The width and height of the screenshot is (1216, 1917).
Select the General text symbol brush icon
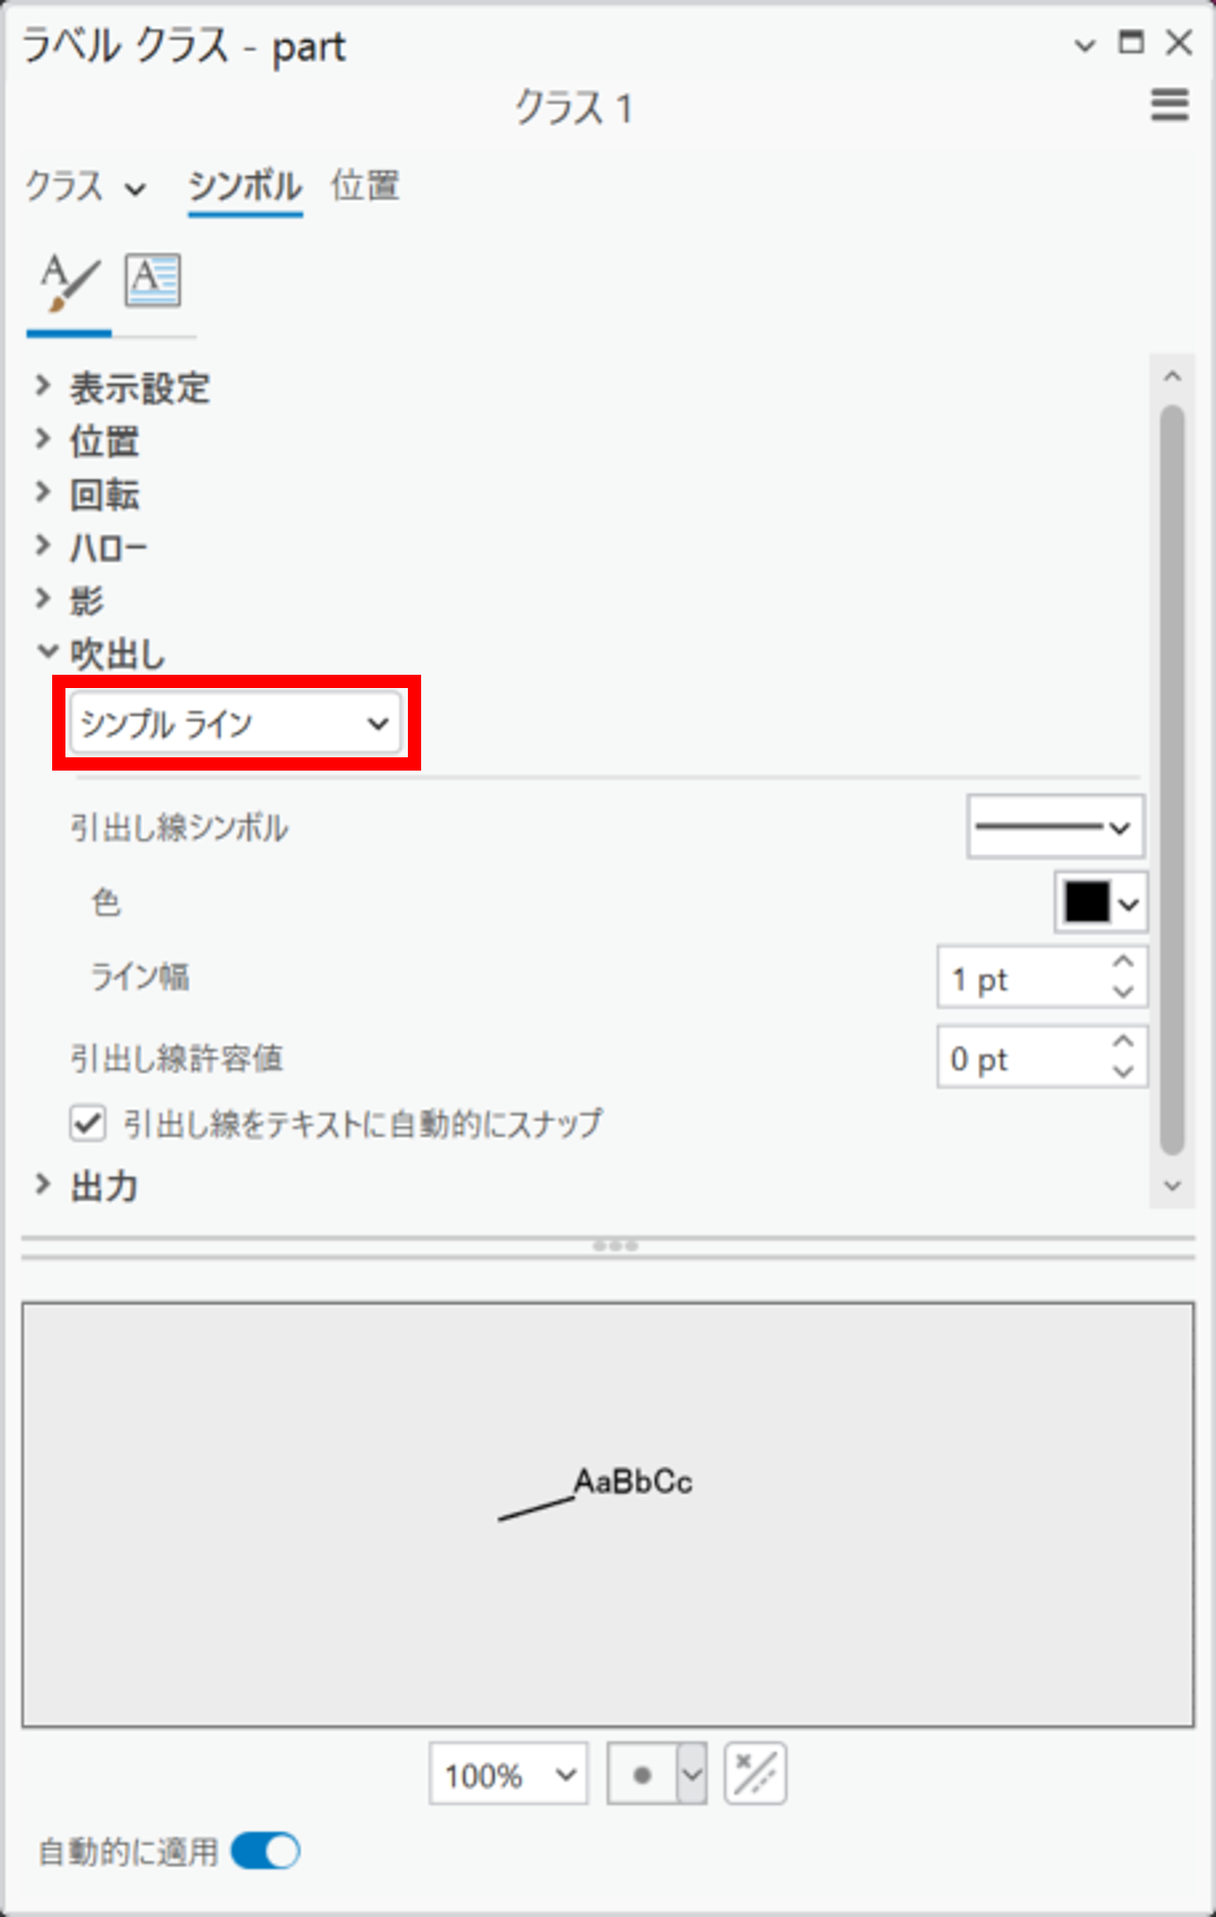68,282
